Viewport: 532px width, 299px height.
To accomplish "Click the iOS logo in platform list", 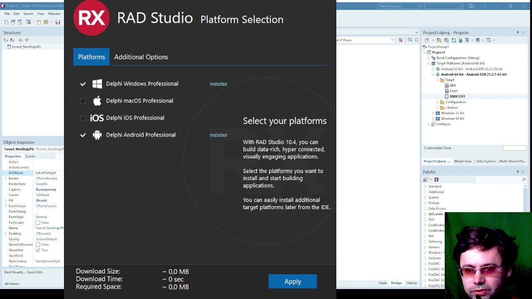I will point(97,118).
